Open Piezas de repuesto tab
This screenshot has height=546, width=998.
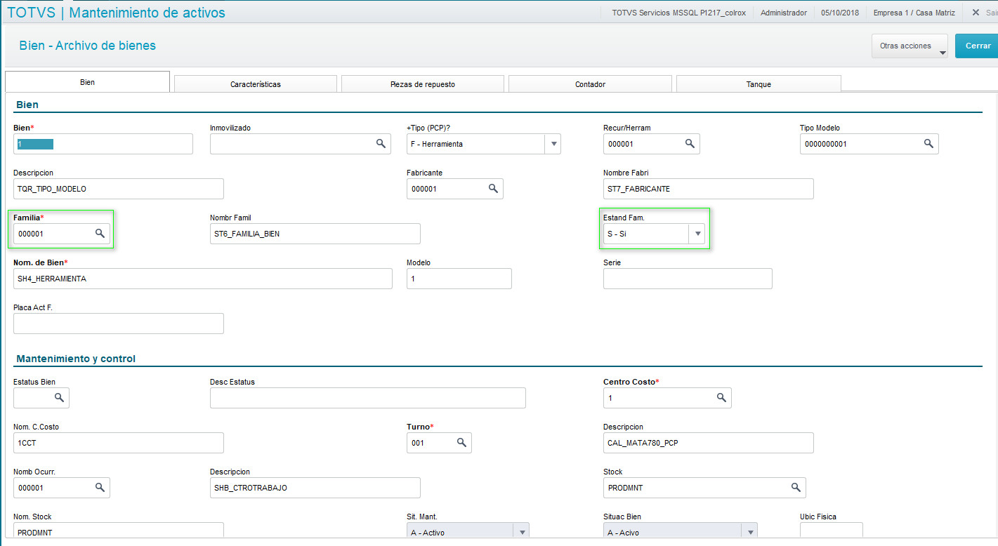[423, 84]
